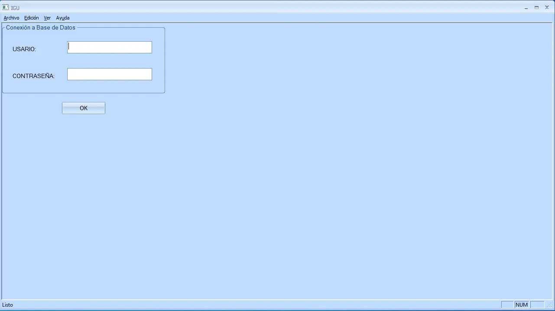Click the CONTRASEÑA: label

point(34,76)
